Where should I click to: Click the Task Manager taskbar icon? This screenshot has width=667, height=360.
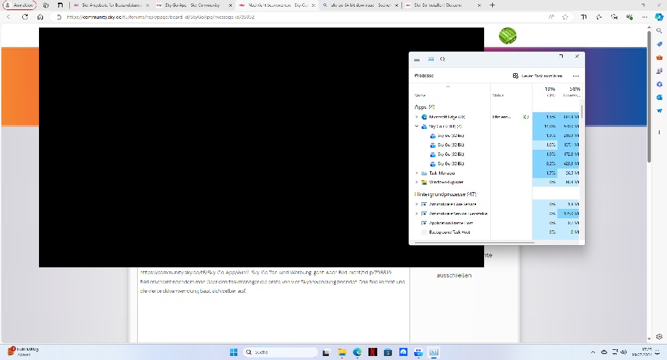[x=434, y=352]
